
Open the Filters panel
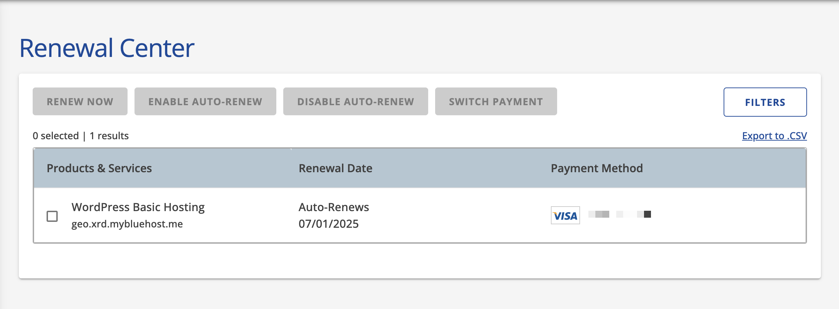pos(765,102)
